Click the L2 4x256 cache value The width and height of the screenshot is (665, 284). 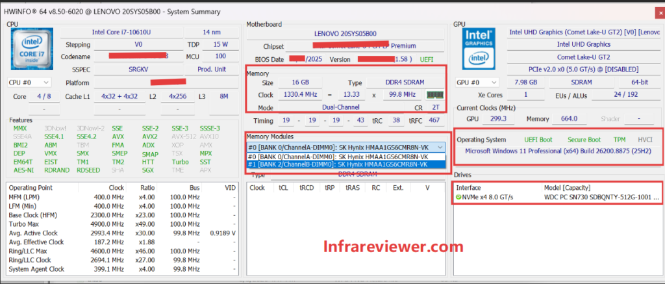click(x=178, y=96)
